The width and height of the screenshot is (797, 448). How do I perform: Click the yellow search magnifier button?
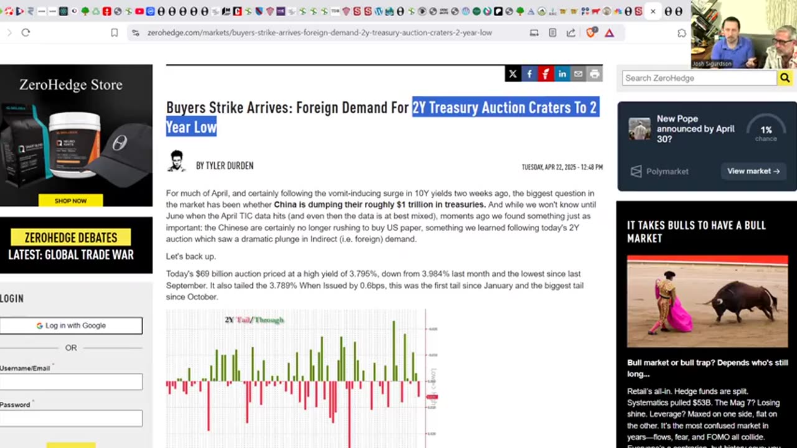(x=785, y=78)
